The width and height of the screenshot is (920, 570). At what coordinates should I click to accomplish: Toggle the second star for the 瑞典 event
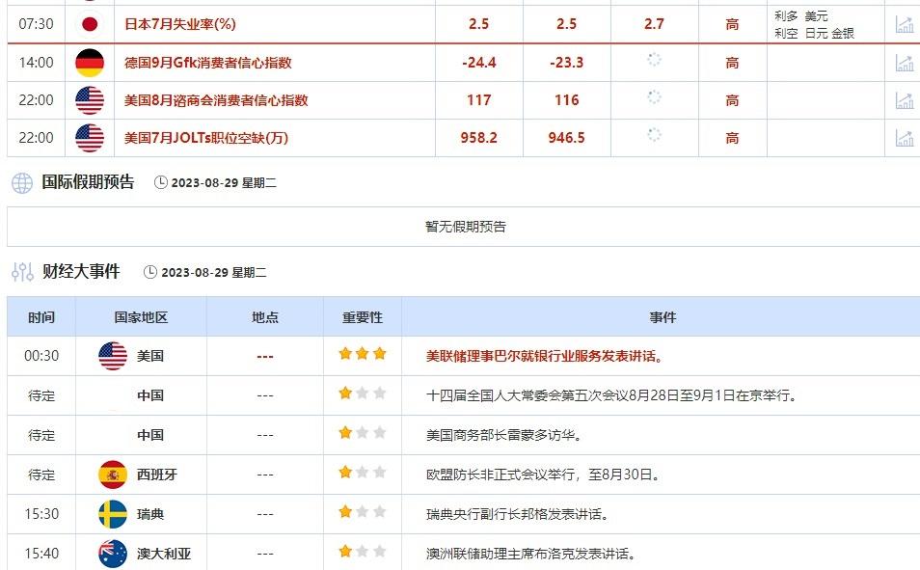[362, 513]
